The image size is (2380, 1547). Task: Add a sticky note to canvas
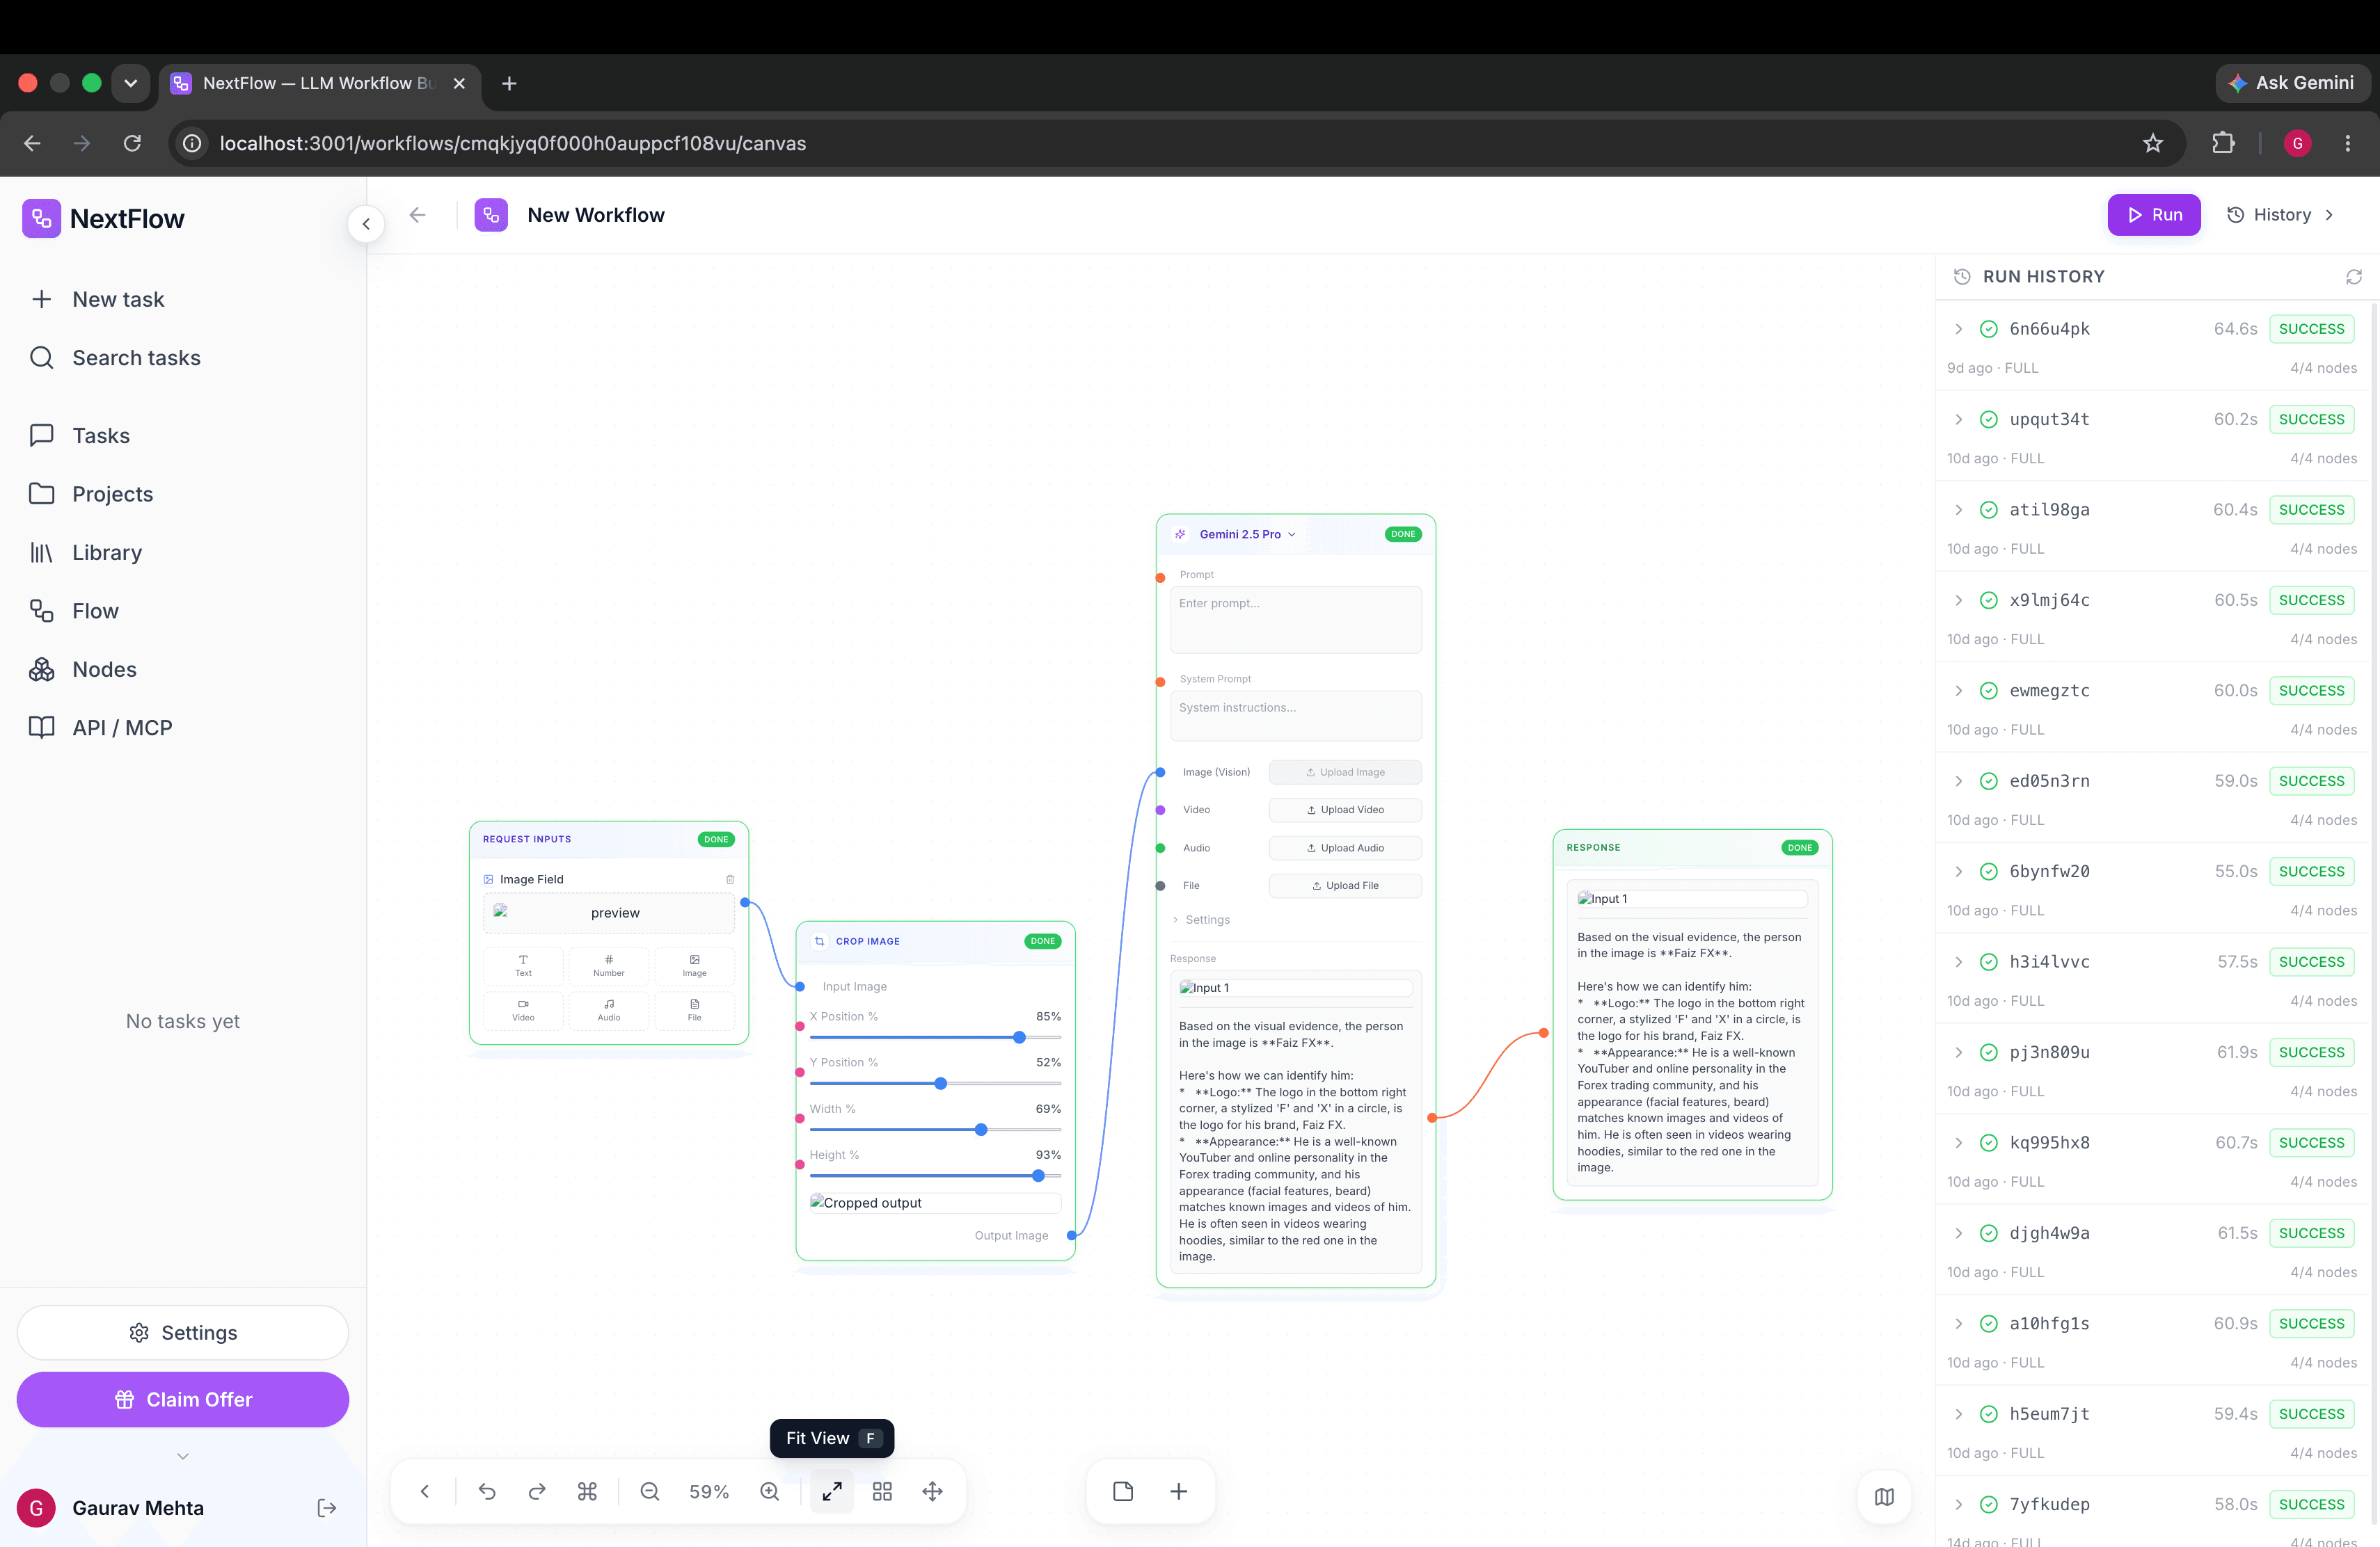pos(1123,1491)
